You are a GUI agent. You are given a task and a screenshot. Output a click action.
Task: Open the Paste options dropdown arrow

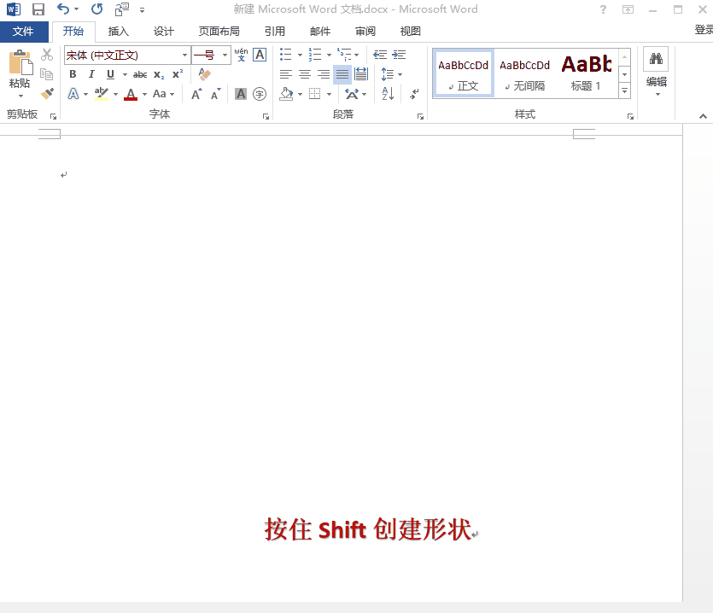pyautogui.click(x=20, y=96)
